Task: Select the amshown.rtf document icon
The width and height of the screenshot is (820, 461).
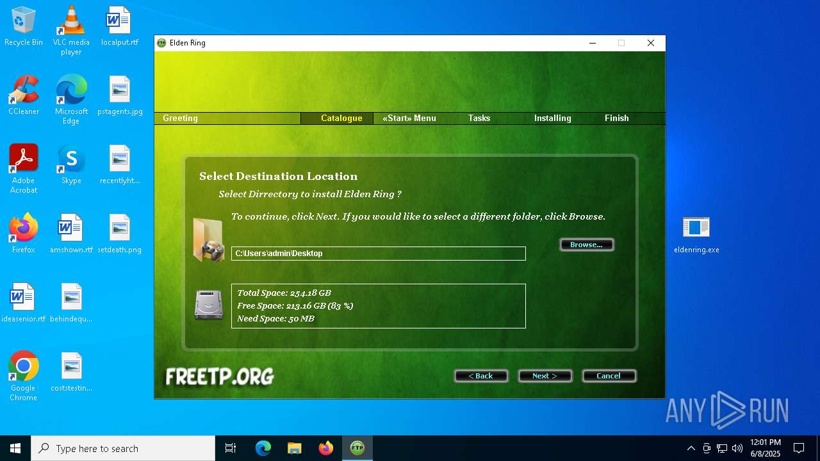Action: click(71, 234)
